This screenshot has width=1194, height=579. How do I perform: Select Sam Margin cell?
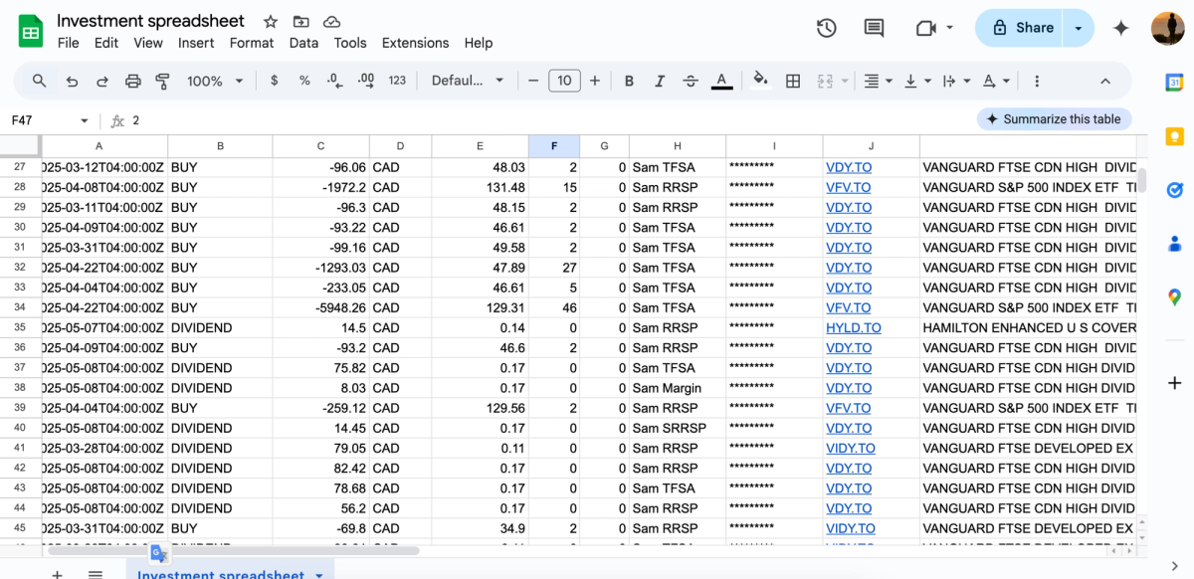[678, 388]
